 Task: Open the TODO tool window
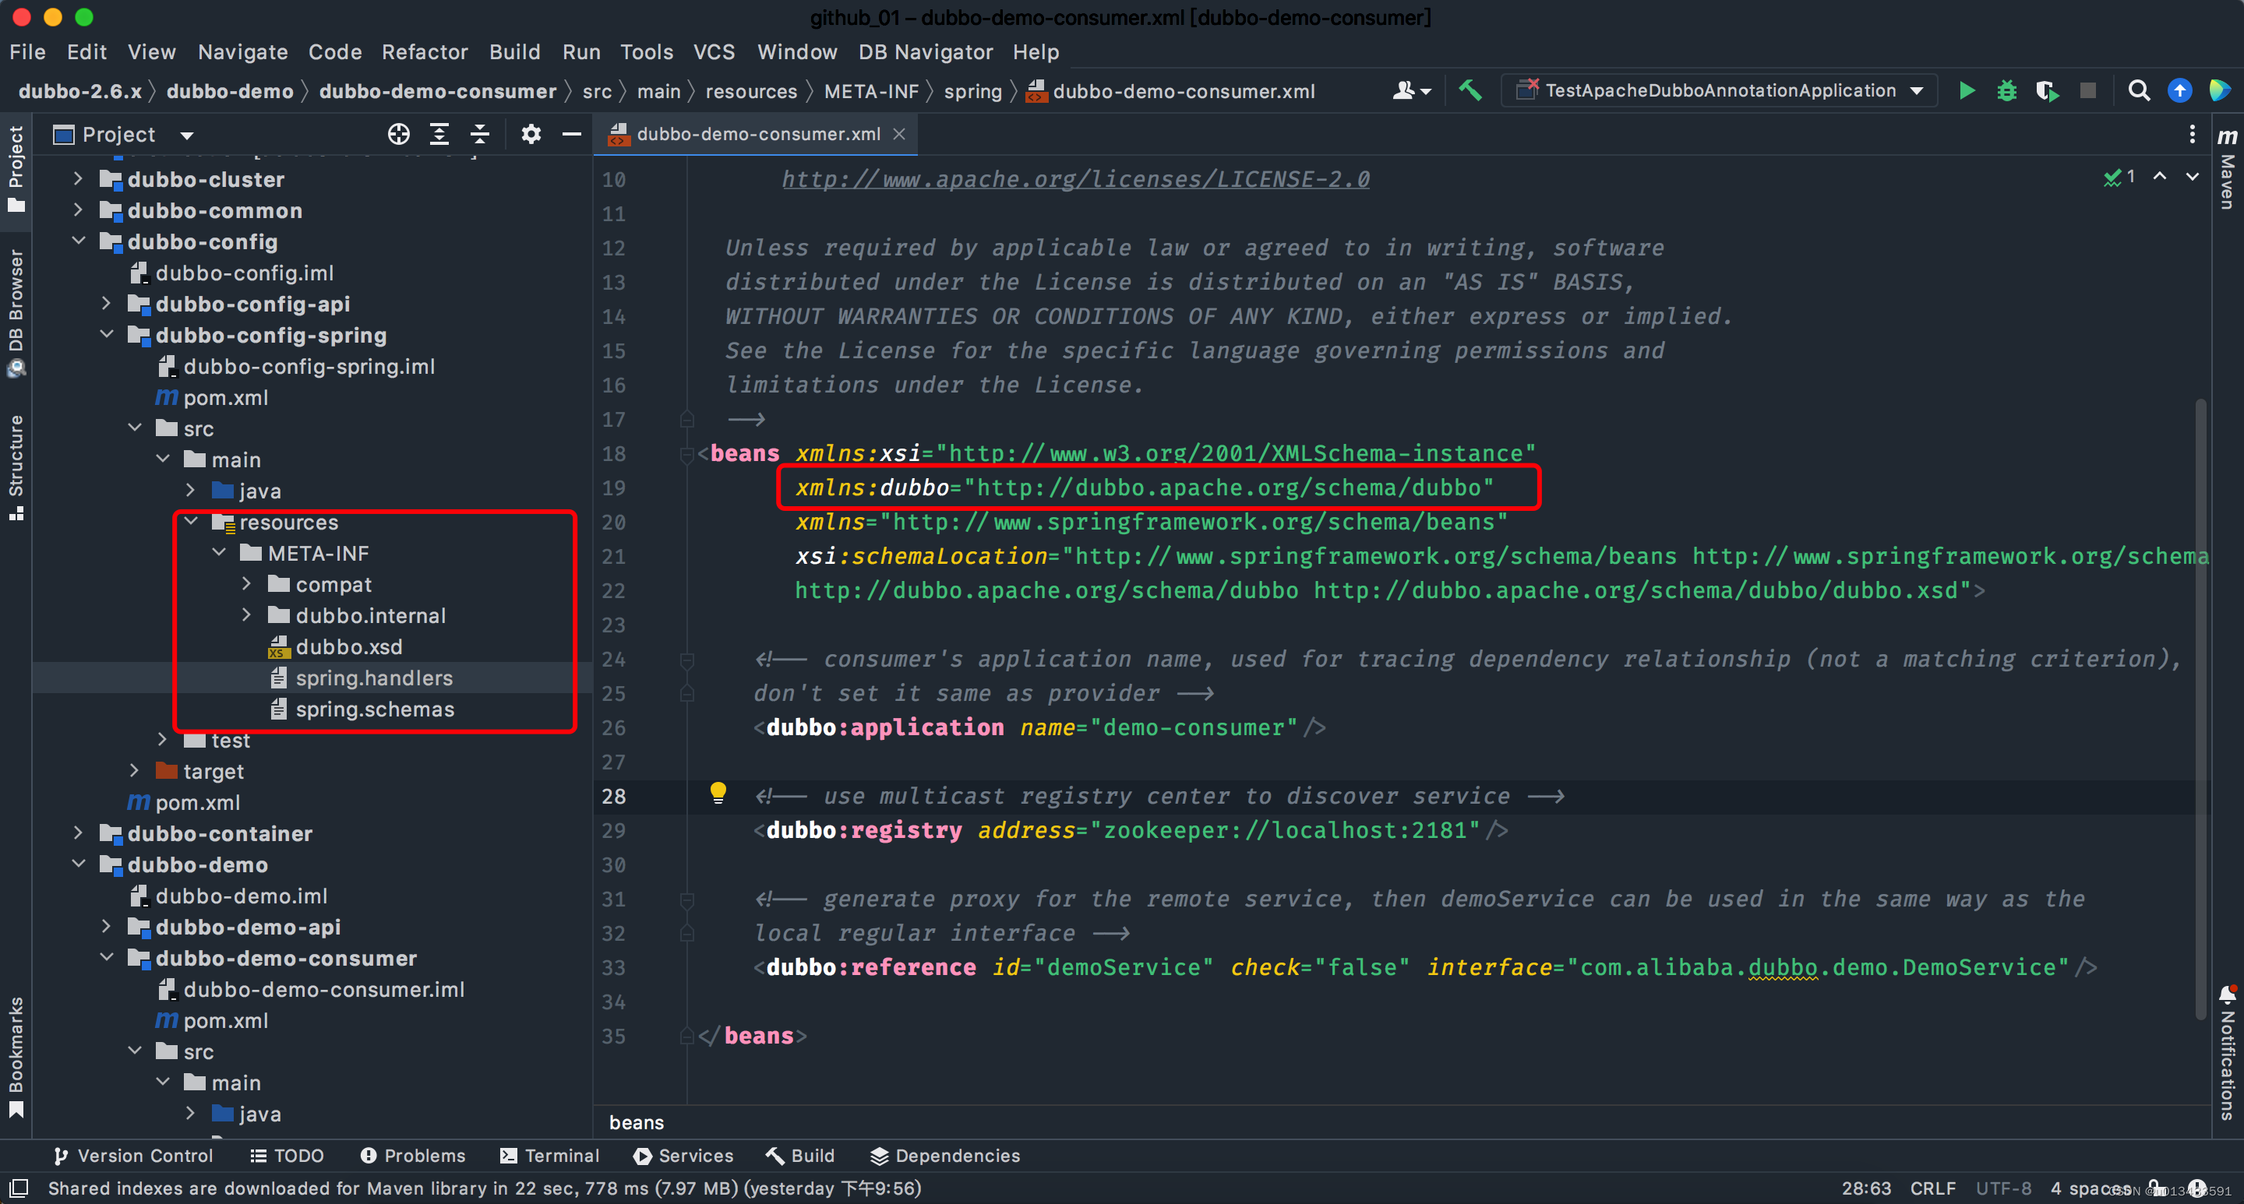(287, 1155)
